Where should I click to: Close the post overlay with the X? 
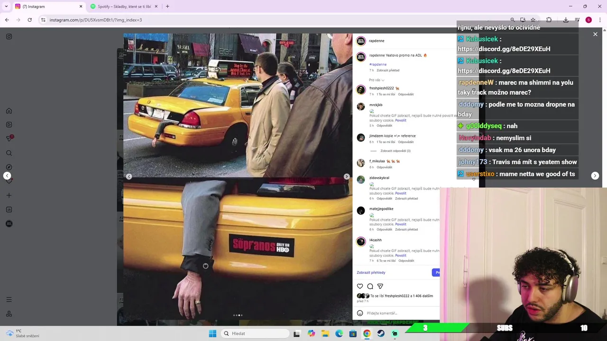[x=595, y=34]
